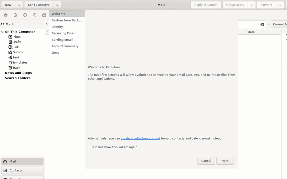287x179 pixels.
Task: Follow the create a collection account link
Action: pyautogui.click(x=140, y=139)
